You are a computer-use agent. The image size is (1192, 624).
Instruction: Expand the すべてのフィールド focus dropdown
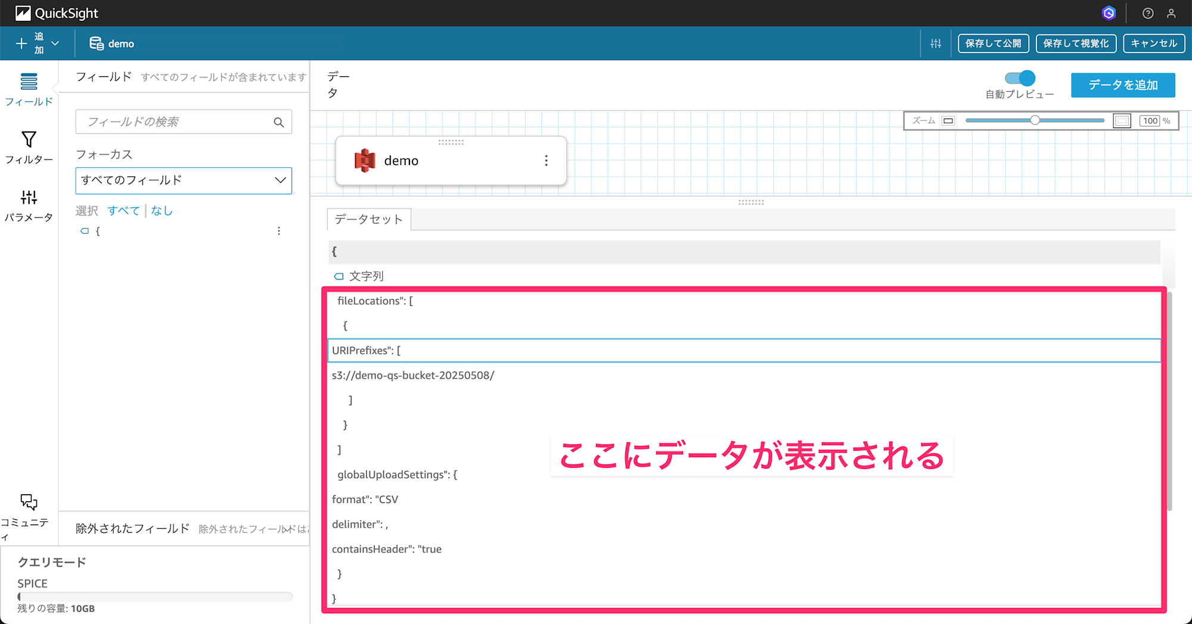point(184,181)
